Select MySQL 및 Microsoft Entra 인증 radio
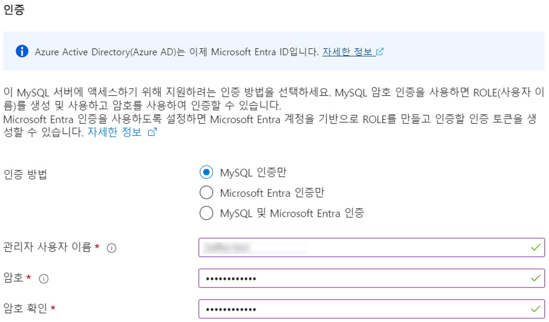 point(206,213)
